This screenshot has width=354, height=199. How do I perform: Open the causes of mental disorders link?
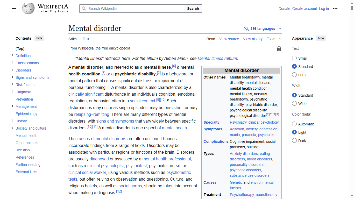pos(101,139)
